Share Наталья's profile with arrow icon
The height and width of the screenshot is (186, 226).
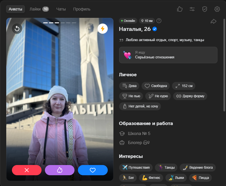[213, 21]
